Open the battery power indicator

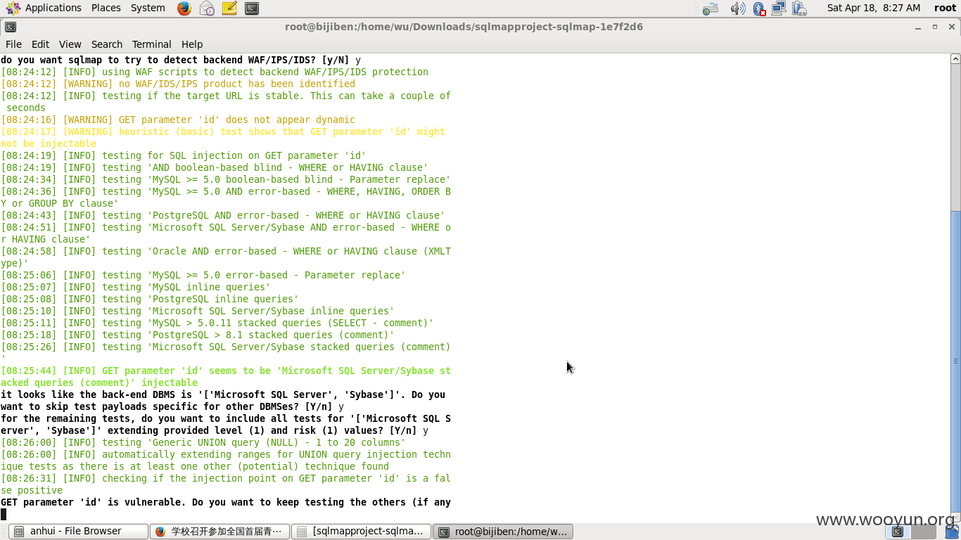(x=799, y=8)
